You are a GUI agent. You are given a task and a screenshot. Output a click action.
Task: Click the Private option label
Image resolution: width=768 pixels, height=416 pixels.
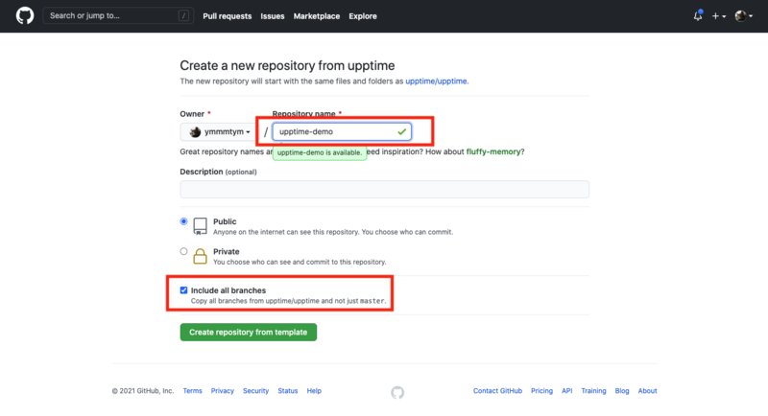click(x=227, y=252)
